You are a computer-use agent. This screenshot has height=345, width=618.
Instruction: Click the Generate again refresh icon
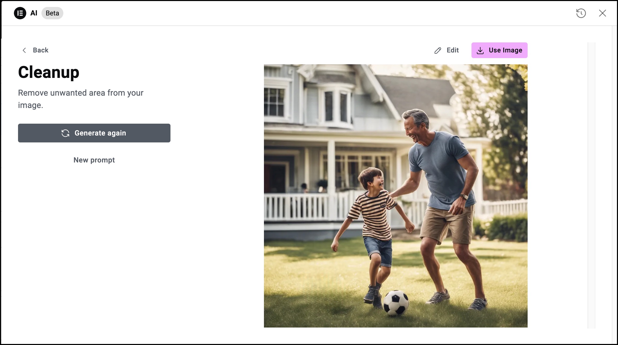[65, 133]
